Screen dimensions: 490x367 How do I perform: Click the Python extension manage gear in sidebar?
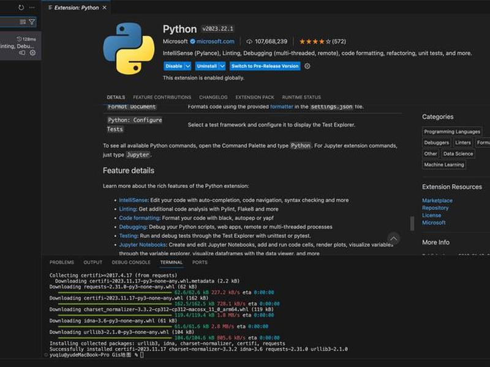[33, 53]
